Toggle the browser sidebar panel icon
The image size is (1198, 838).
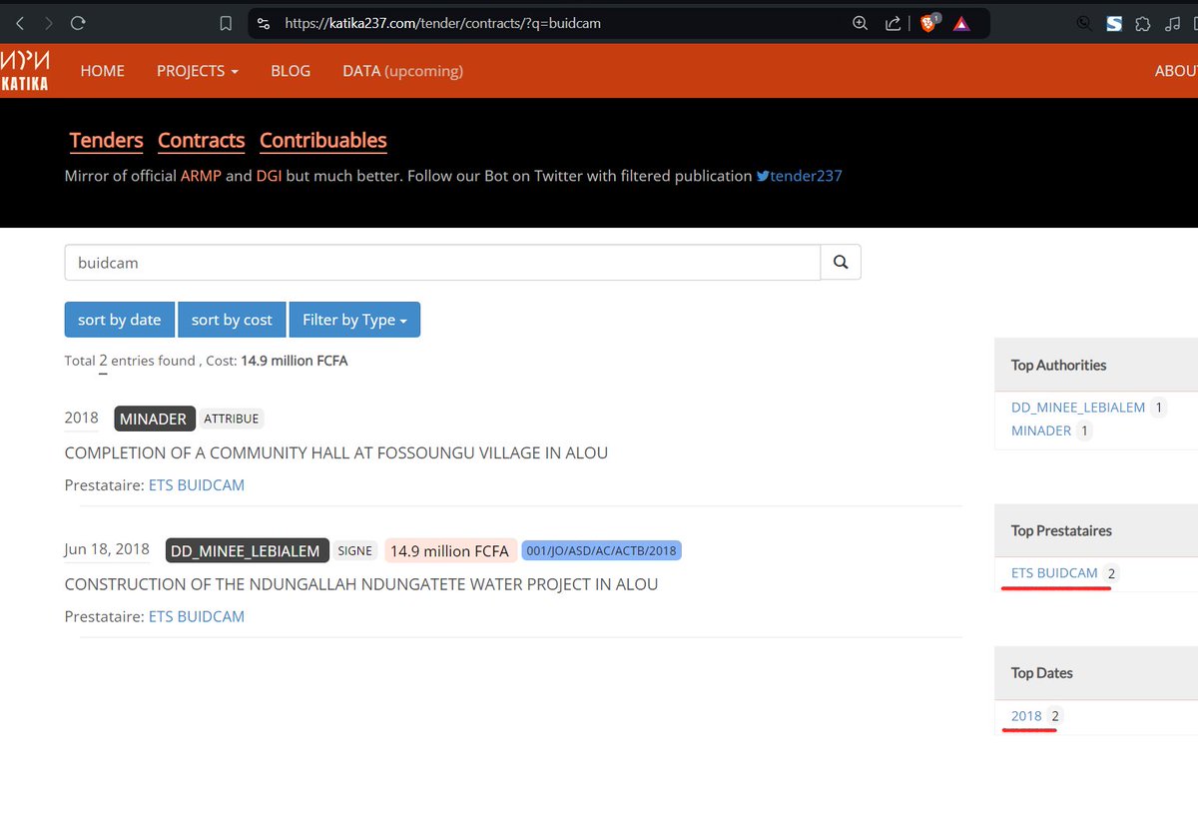(x=1194, y=23)
